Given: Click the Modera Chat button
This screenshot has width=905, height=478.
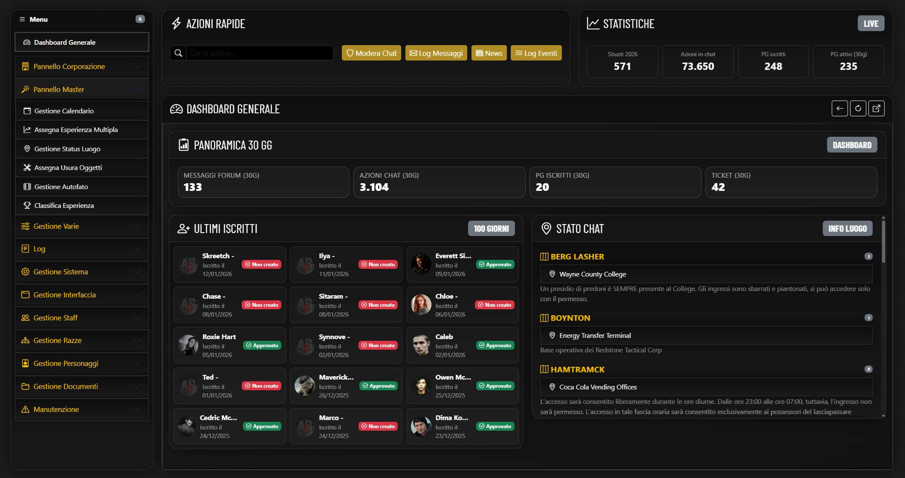Looking at the screenshot, I should [x=371, y=53].
